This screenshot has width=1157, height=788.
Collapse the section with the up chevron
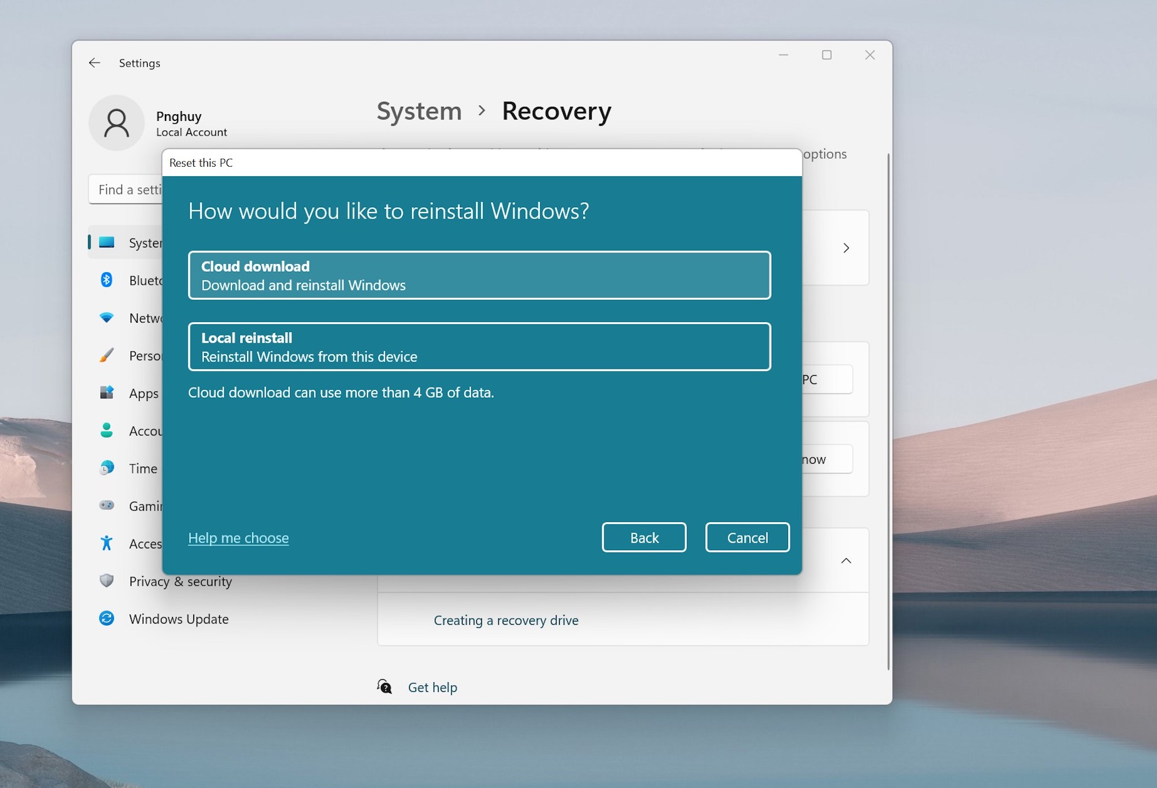pyautogui.click(x=846, y=560)
